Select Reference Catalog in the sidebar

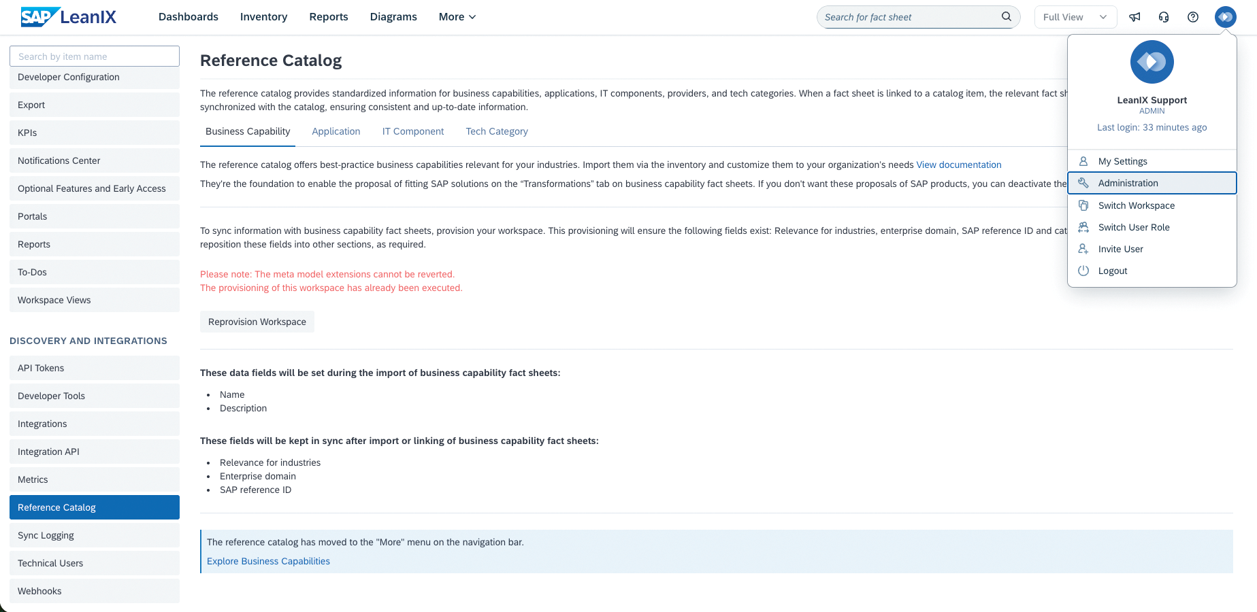coord(95,507)
